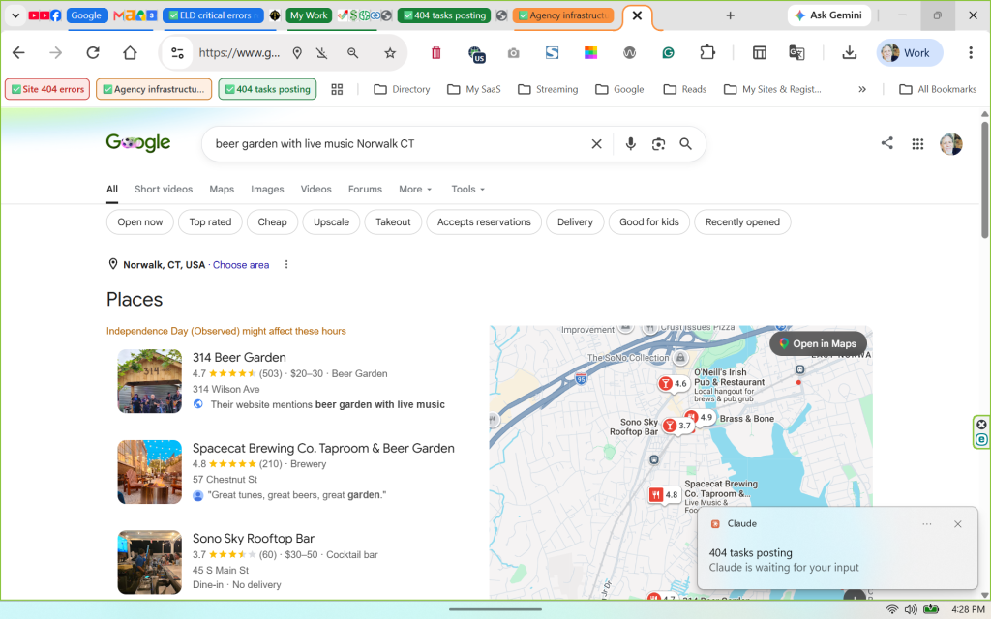Open the rainbow color grid extension
Screen dimensions: 991x619
click(x=591, y=53)
